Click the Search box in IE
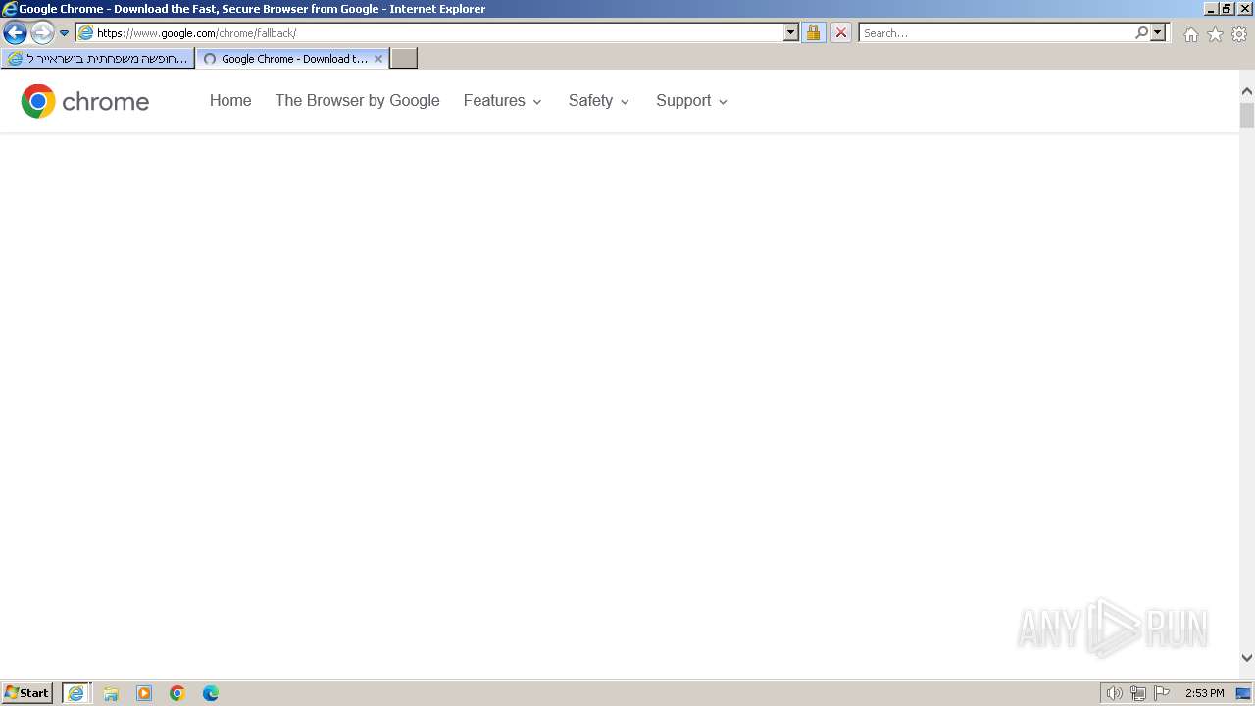This screenshot has width=1255, height=706. coord(996,33)
